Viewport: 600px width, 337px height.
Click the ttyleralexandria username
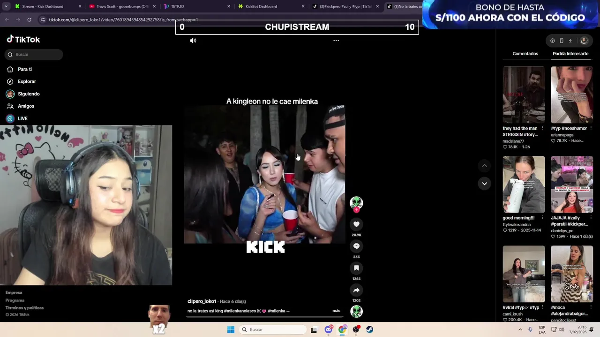point(517,224)
